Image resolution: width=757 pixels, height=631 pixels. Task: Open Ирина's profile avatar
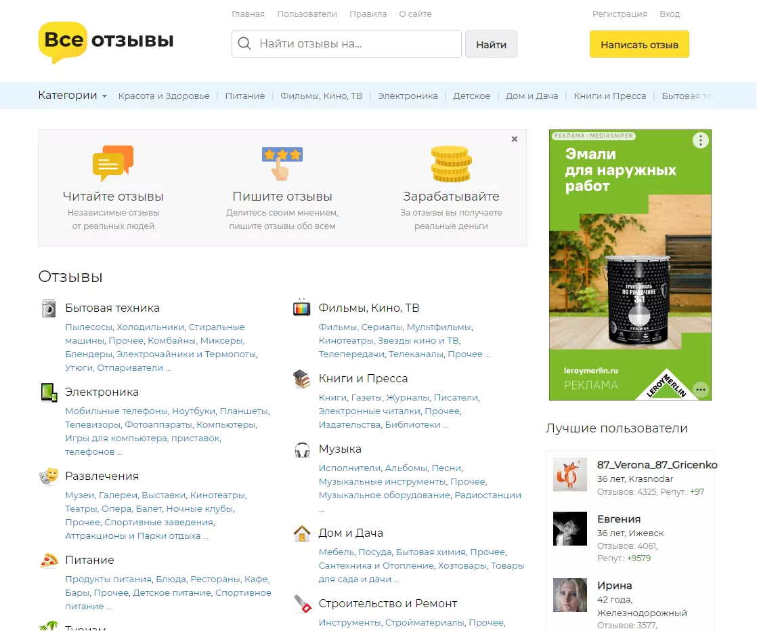click(x=569, y=595)
